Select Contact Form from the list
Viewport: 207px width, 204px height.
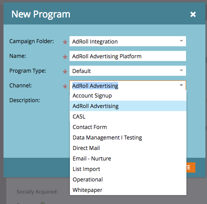point(128,127)
